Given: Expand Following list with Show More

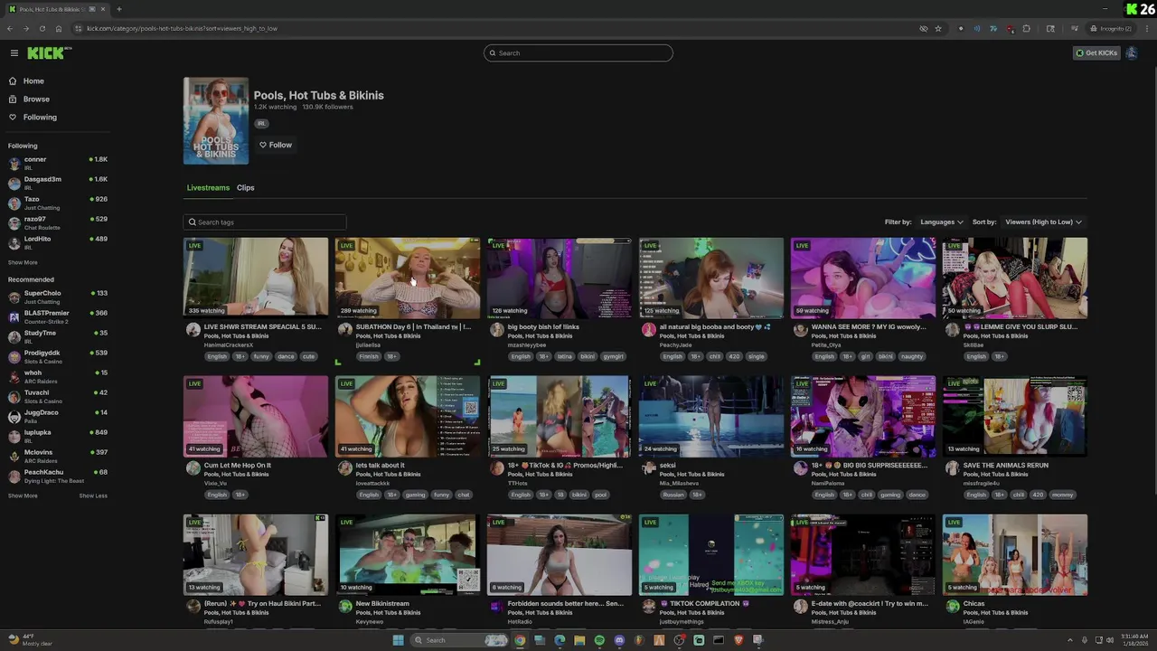Looking at the screenshot, I should click(23, 263).
